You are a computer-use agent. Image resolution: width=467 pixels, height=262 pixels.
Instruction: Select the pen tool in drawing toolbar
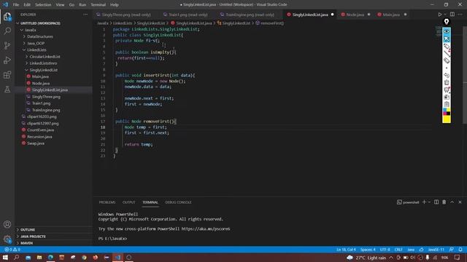coord(447,53)
